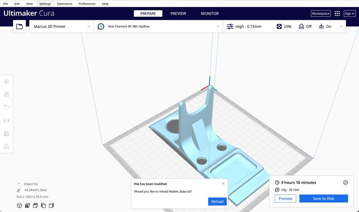This screenshot has width=359, height=212.
Task: Open the Help menu
Action: click(x=105, y=4)
